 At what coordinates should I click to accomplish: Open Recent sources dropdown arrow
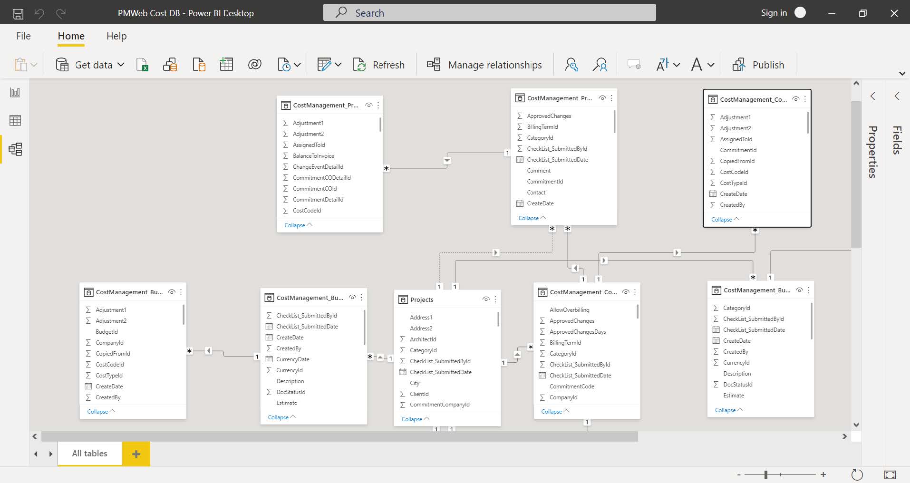297,65
